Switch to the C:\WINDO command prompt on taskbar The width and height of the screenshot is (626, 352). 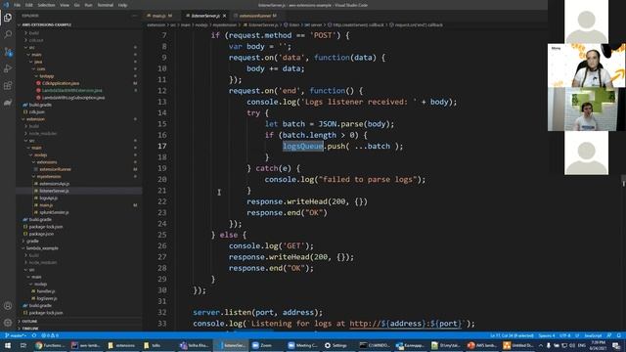(375, 345)
